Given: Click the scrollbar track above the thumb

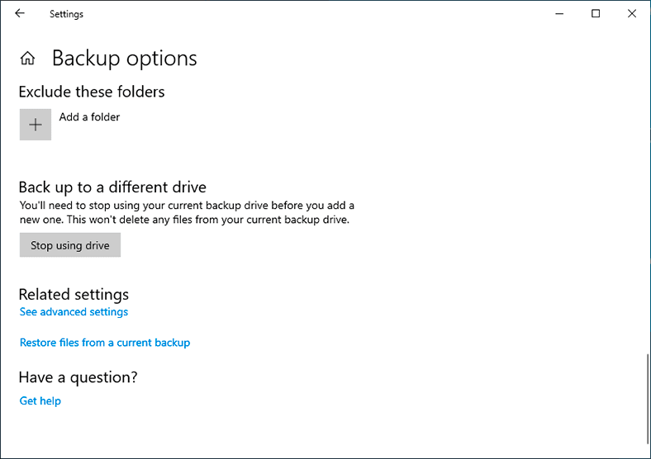Looking at the screenshot, I should [x=647, y=187].
